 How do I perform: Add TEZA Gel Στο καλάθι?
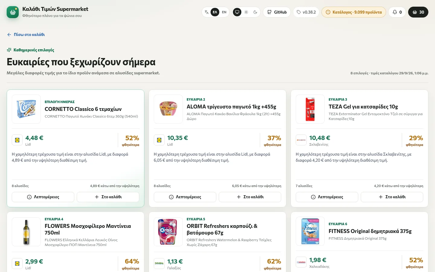coord(392,197)
